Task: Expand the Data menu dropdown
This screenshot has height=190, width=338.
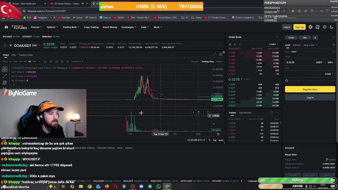Action: click(x=145, y=27)
